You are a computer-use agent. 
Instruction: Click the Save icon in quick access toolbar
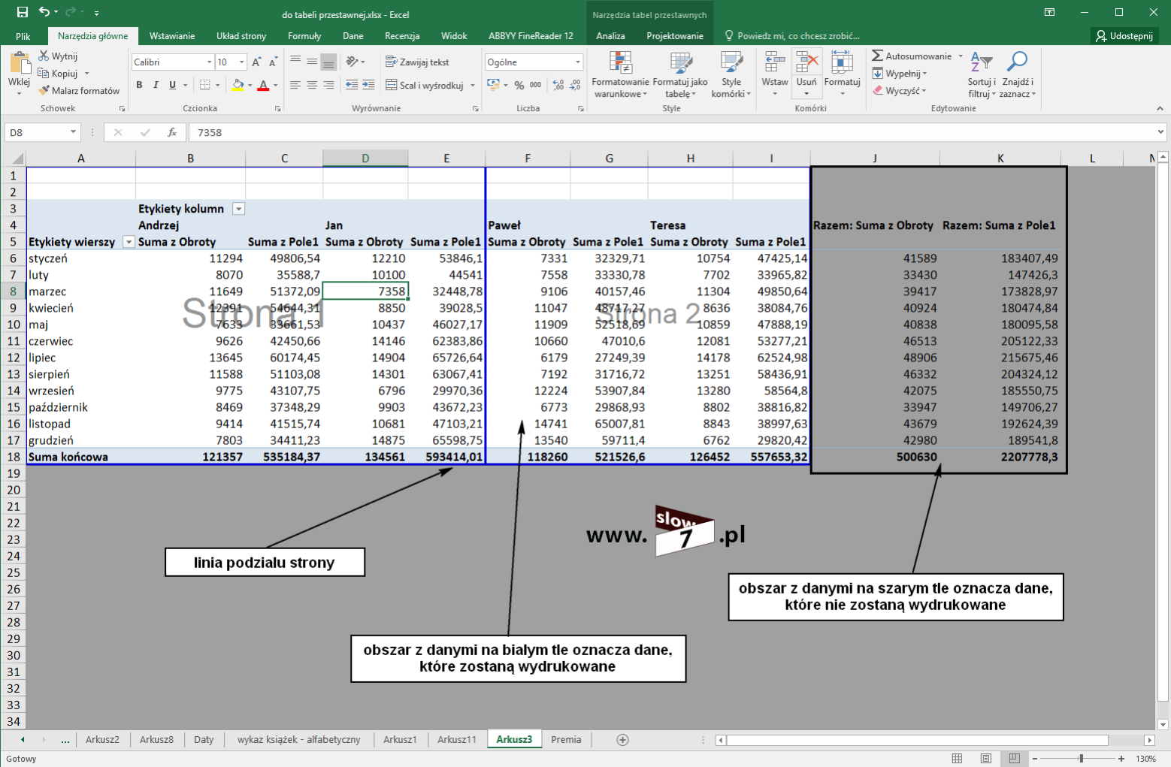click(x=23, y=12)
